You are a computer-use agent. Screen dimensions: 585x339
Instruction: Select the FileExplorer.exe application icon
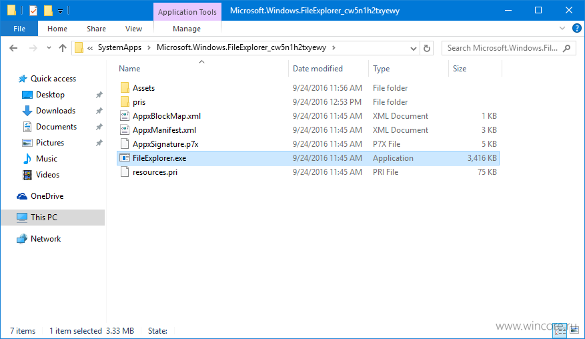coord(125,158)
